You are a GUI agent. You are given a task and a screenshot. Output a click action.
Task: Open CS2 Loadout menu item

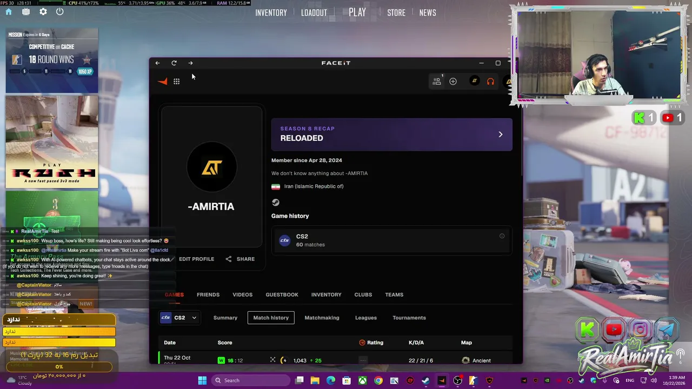314,12
